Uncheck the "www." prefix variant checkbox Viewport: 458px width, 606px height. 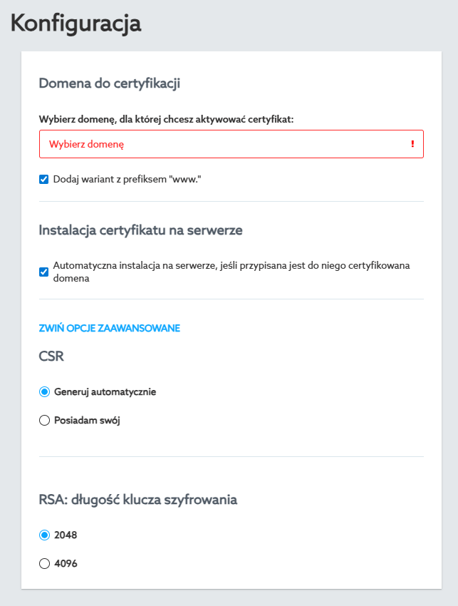coord(44,179)
